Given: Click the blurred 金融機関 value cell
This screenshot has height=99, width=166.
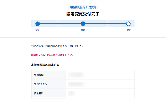Looking at the screenshot, I should pyautogui.click(x=100, y=75).
